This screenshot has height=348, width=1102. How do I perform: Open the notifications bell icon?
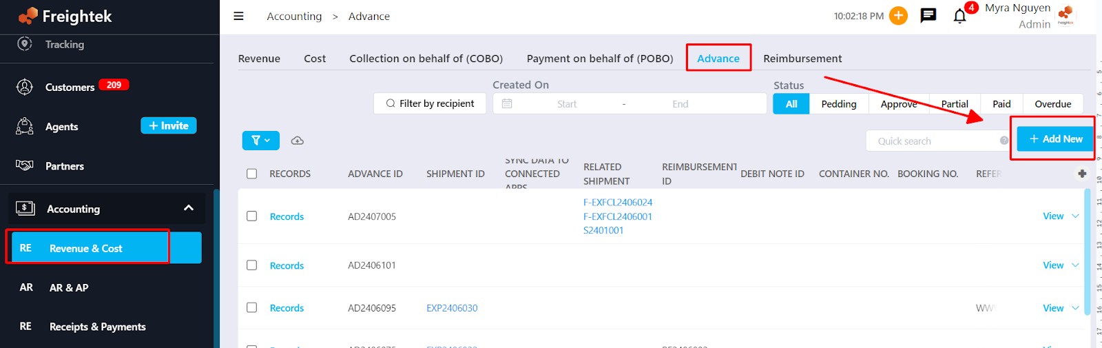959,16
